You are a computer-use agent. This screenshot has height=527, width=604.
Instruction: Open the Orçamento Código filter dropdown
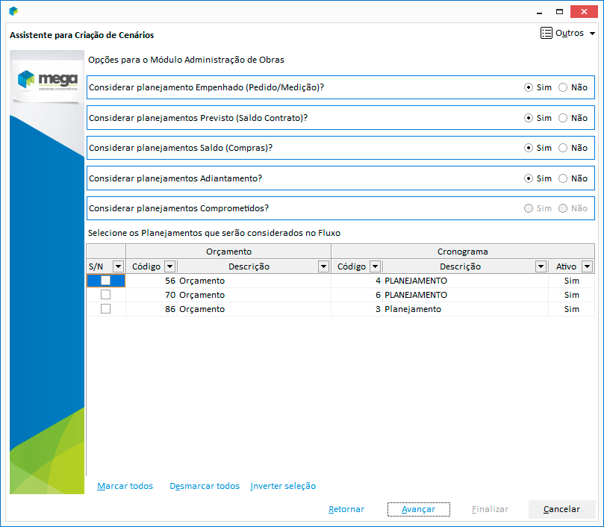(169, 266)
